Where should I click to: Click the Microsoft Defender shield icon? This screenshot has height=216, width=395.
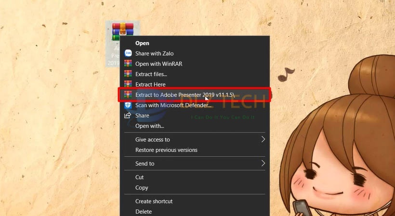click(x=128, y=105)
